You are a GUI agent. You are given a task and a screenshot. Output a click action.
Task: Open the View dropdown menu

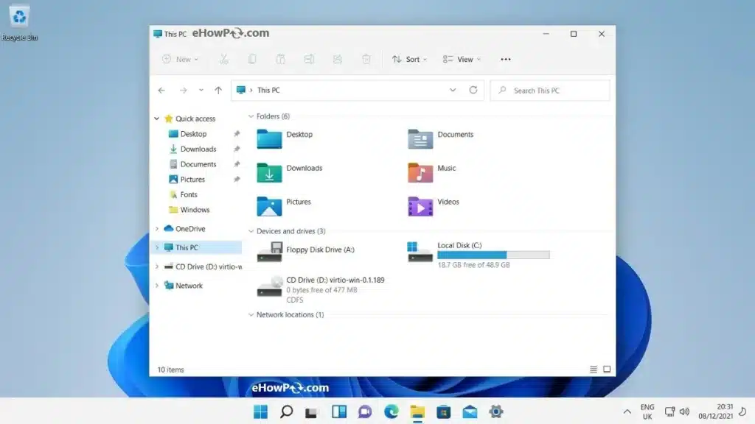462,59
